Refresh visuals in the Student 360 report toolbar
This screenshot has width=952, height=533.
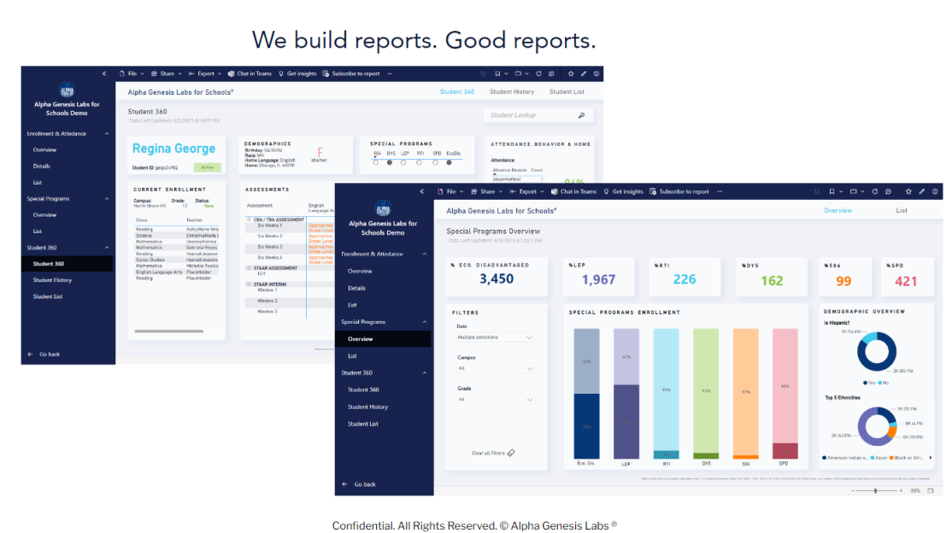click(538, 73)
